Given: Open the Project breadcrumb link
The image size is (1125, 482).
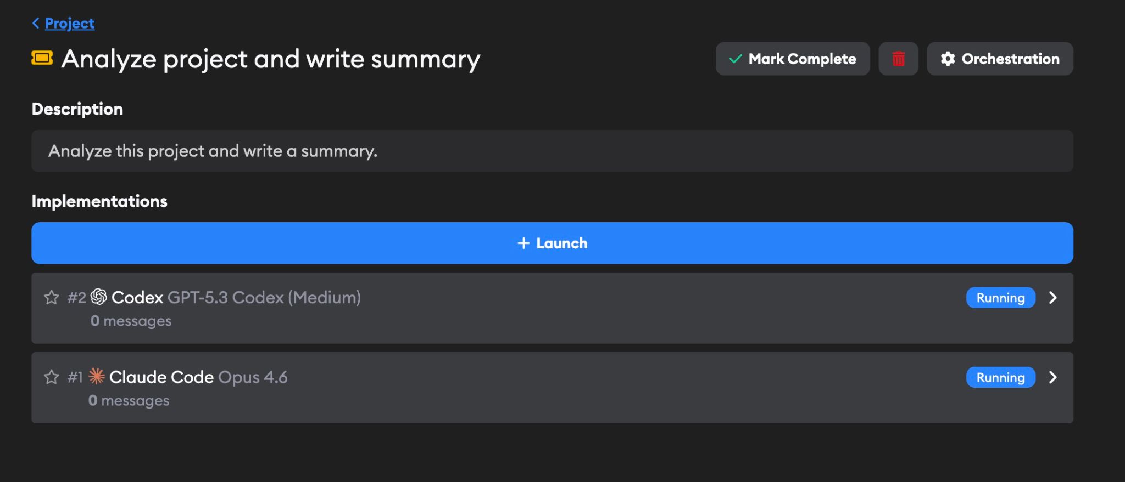Looking at the screenshot, I should click(70, 23).
